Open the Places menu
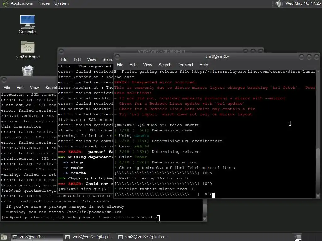Image resolution: width=322 pixels, height=241 pixels. [x=43, y=3]
